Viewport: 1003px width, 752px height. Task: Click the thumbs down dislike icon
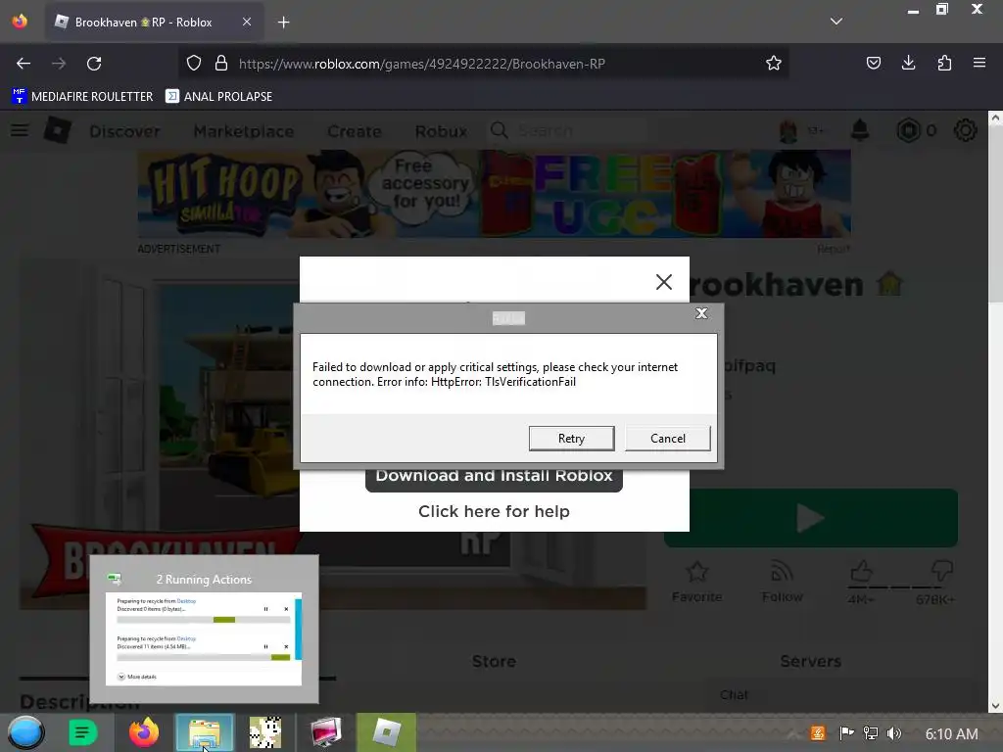[942, 571]
